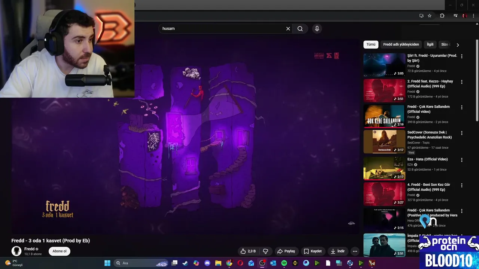The height and width of the screenshot is (269, 479).
Task: Like the video with 2,3 B thumbs up
Action: click(x=248, y=251)
